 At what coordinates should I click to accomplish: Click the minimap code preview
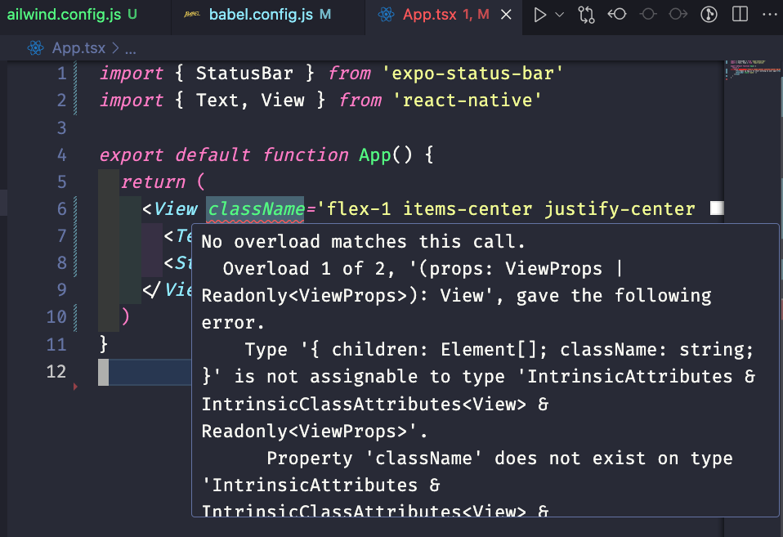pos(753,70)
